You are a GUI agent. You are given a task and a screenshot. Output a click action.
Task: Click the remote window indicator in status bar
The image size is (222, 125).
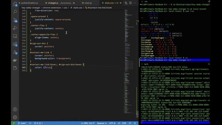(x=14, y=123)
